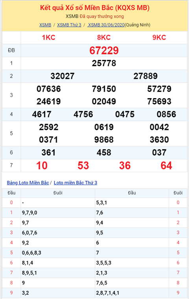Click loto head values 7,6,5
189x299 pixels.
[x=102, y=283]
